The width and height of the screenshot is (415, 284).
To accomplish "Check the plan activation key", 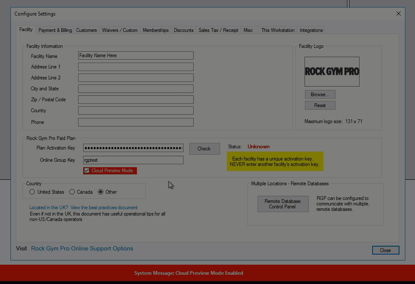I will [x=204, y=149].
